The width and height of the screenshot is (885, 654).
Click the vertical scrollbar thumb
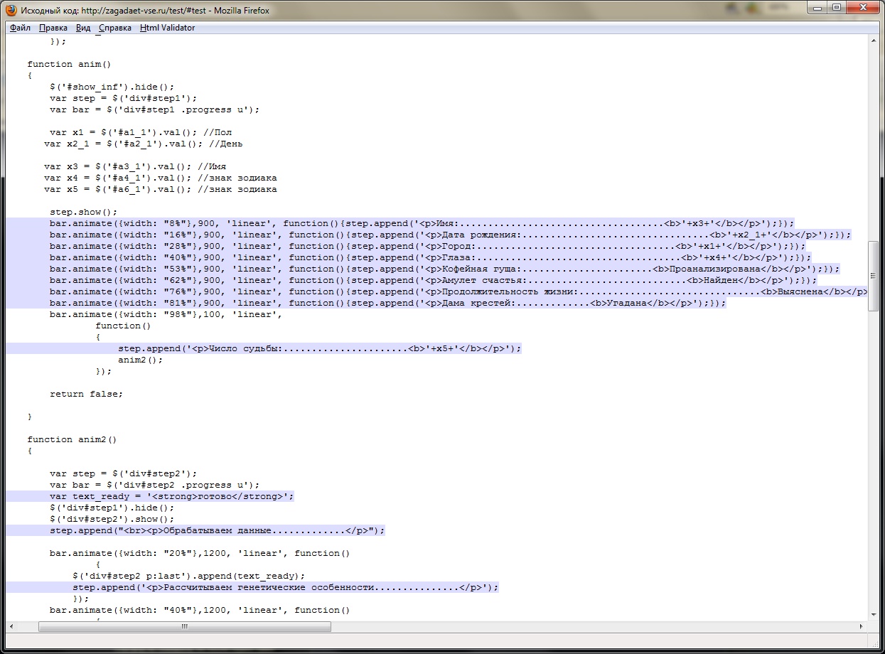click(873, 277)
